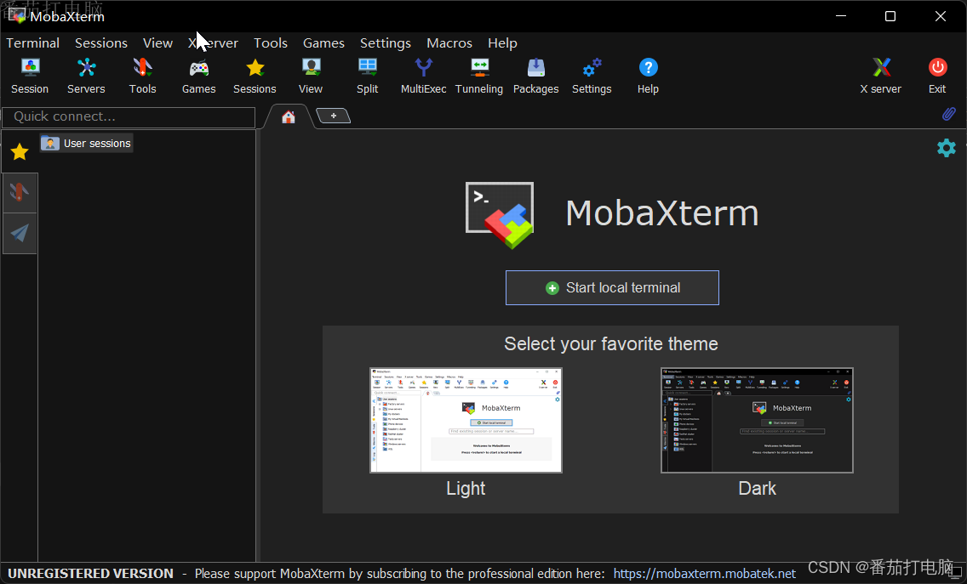Open a new tab with the plus button
Screen dimensions: 967x584
[333, 116]
